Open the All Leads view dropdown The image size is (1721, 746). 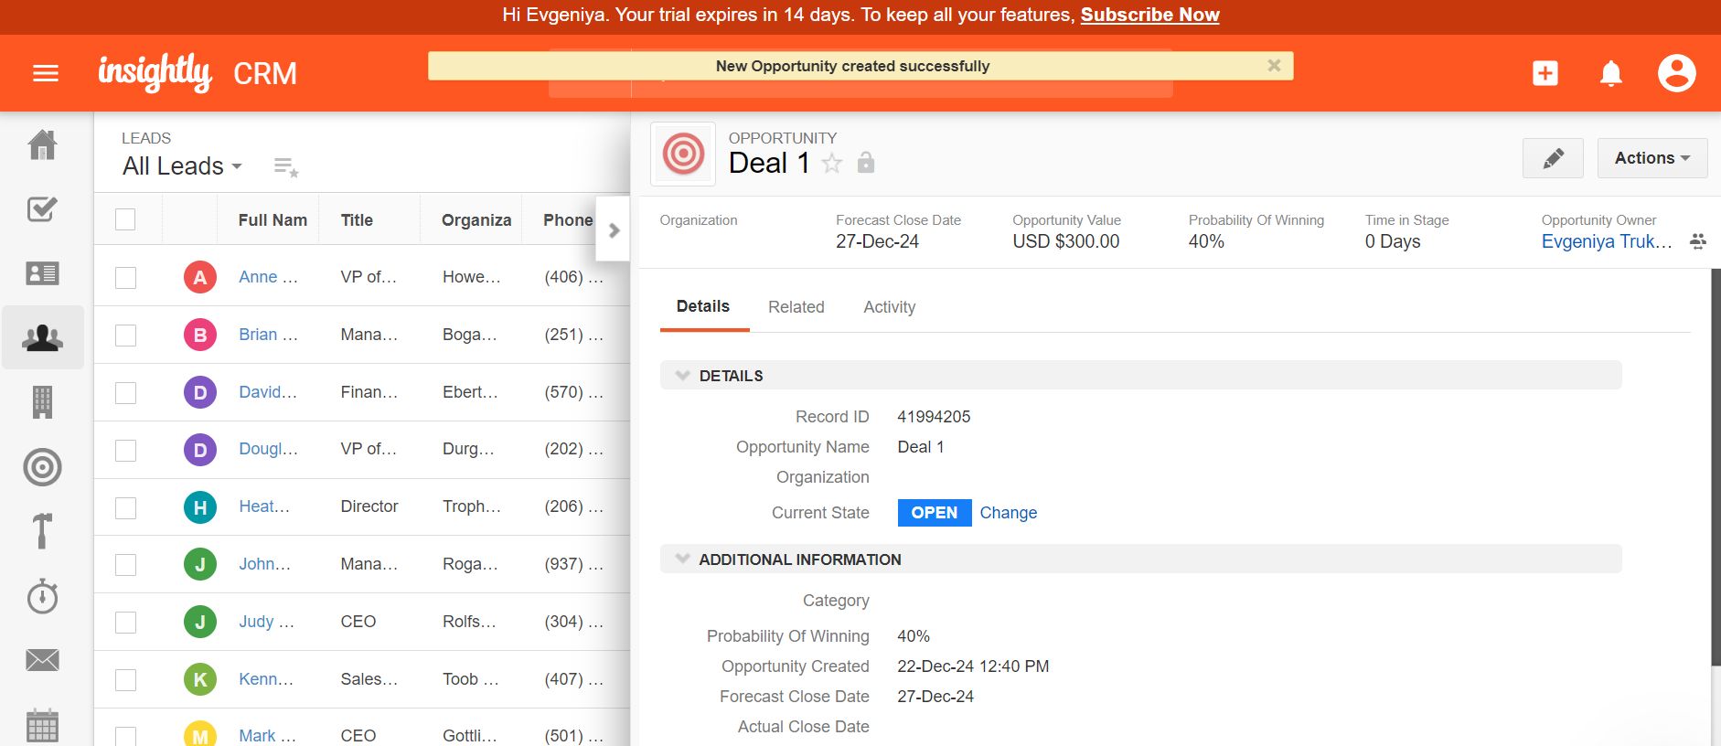click(x=183, y=166)
